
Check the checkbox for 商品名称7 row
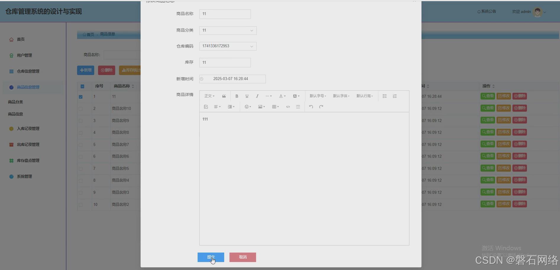click(x=81, y=145)
